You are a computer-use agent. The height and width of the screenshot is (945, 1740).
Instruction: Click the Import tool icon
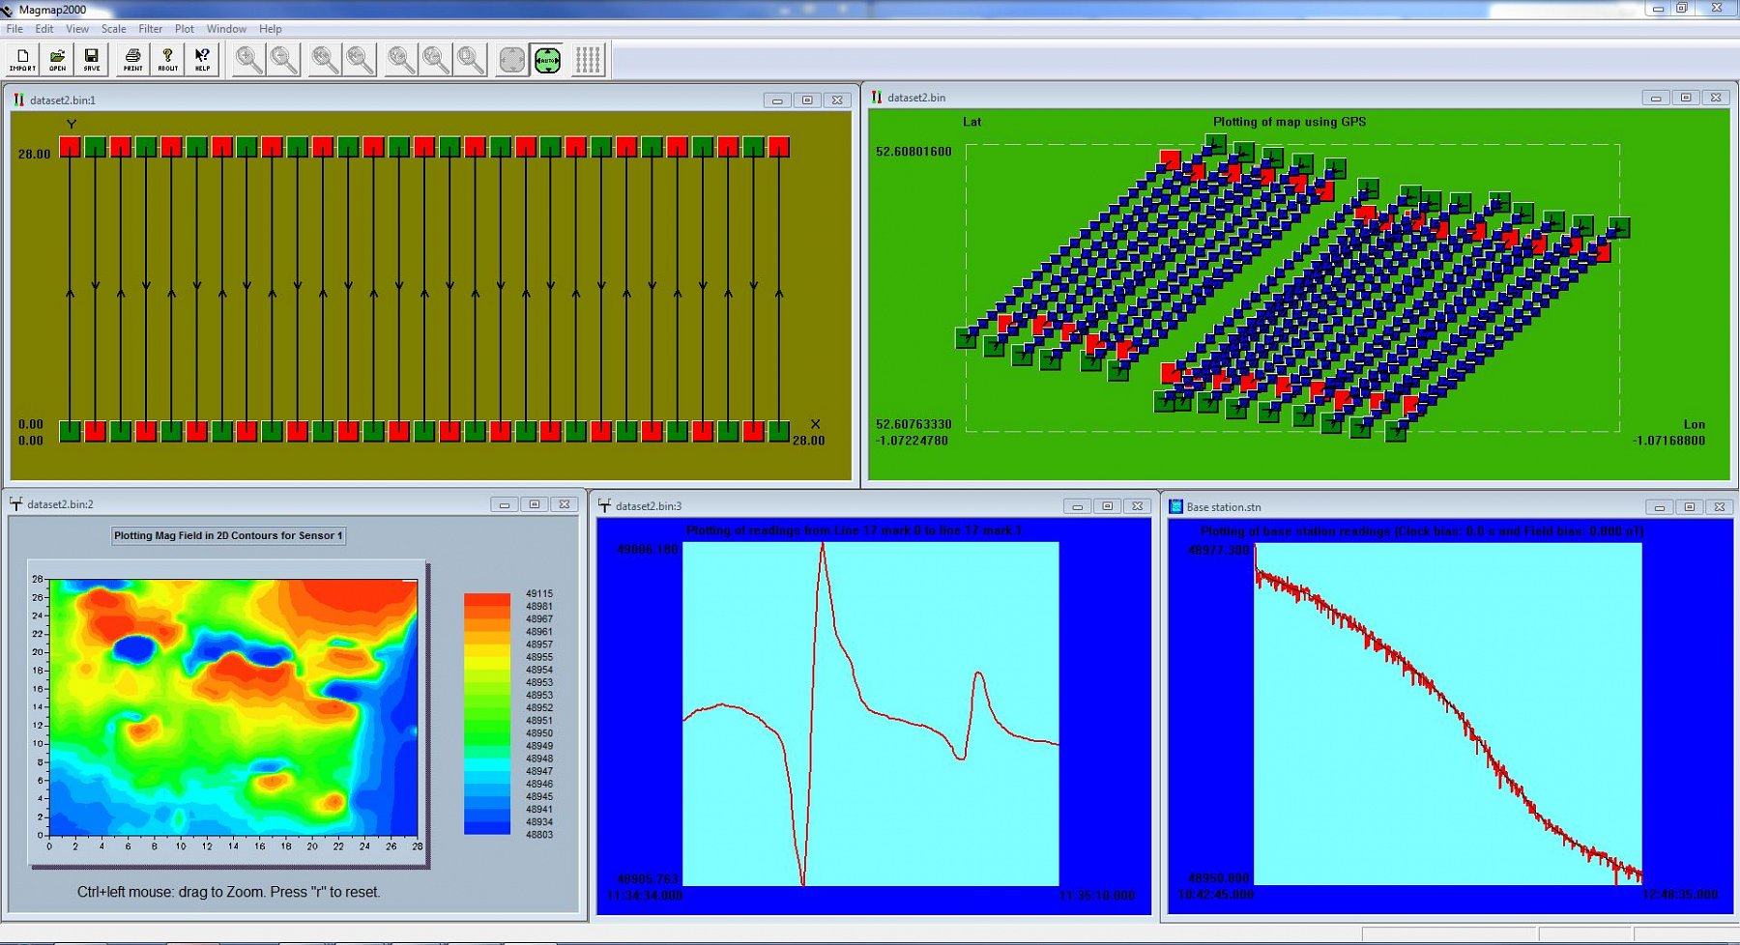19,58
